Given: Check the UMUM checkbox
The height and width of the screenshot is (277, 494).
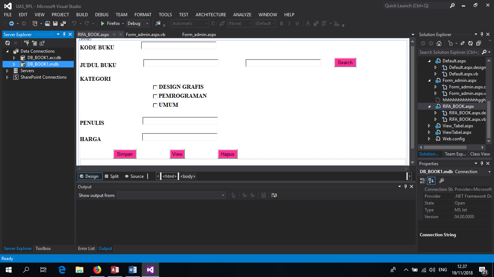Looking at the screenshot, I should (155, 105).
